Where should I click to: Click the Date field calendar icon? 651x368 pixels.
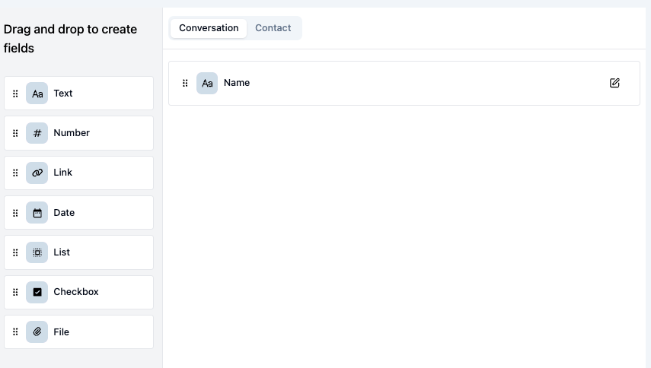pos(37,213)
